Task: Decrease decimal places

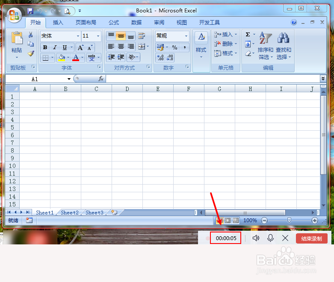Action: coord(170,57)
